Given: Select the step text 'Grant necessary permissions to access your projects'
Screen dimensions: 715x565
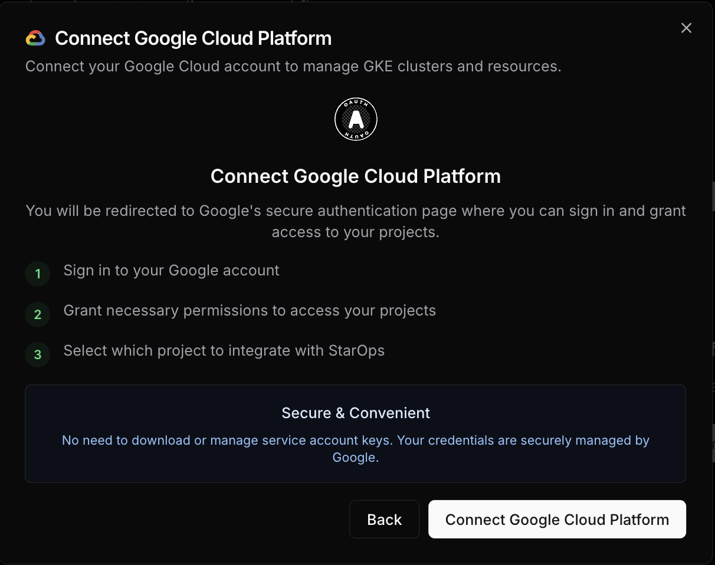Looking at the screenshot, I should coord(250,310).
